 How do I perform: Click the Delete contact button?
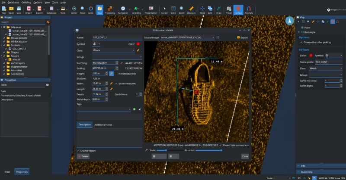(x=83, y=156)
